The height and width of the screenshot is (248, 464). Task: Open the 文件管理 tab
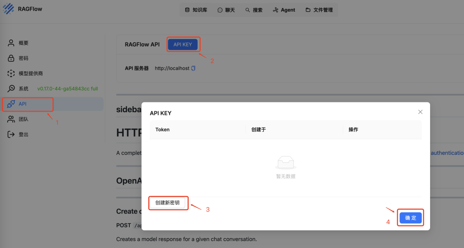(319, 10)
